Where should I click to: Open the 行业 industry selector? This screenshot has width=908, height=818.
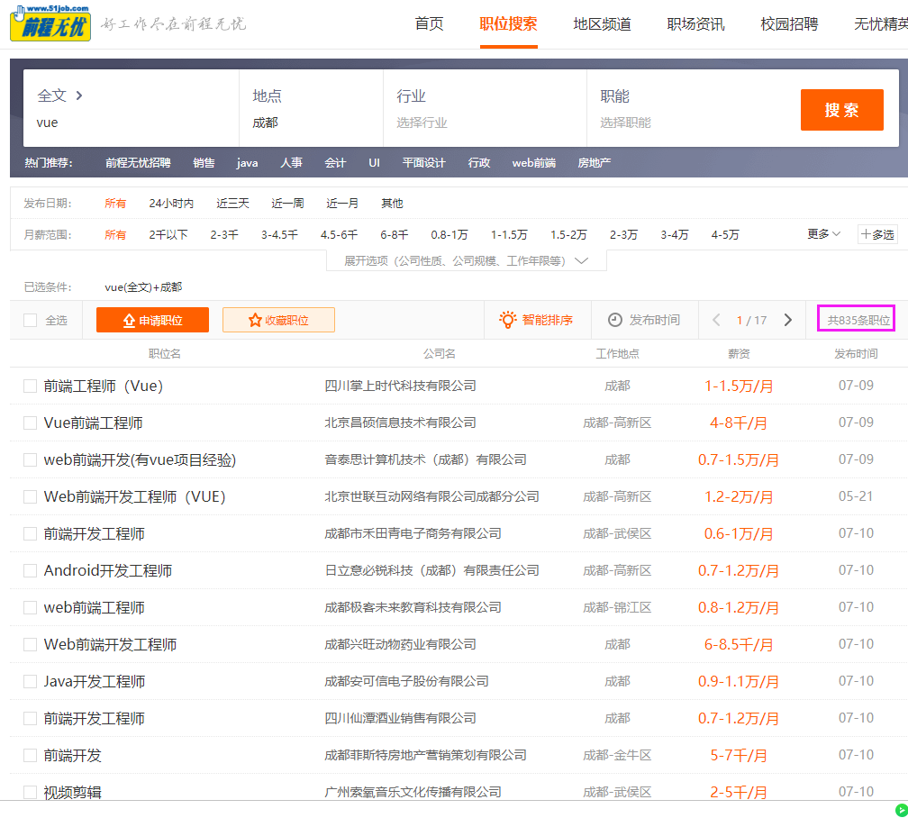pos(486,108)
